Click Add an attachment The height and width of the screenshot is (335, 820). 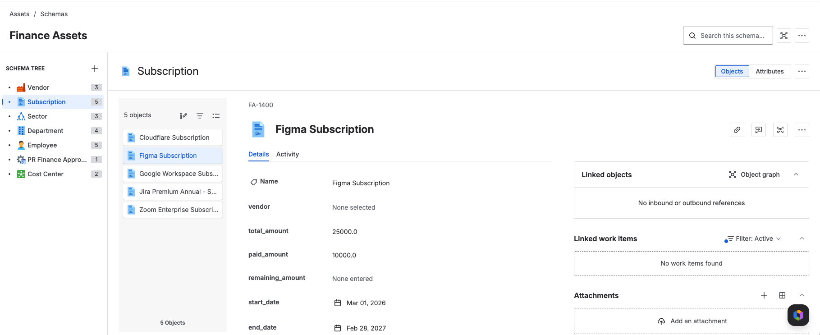point(692,321)
